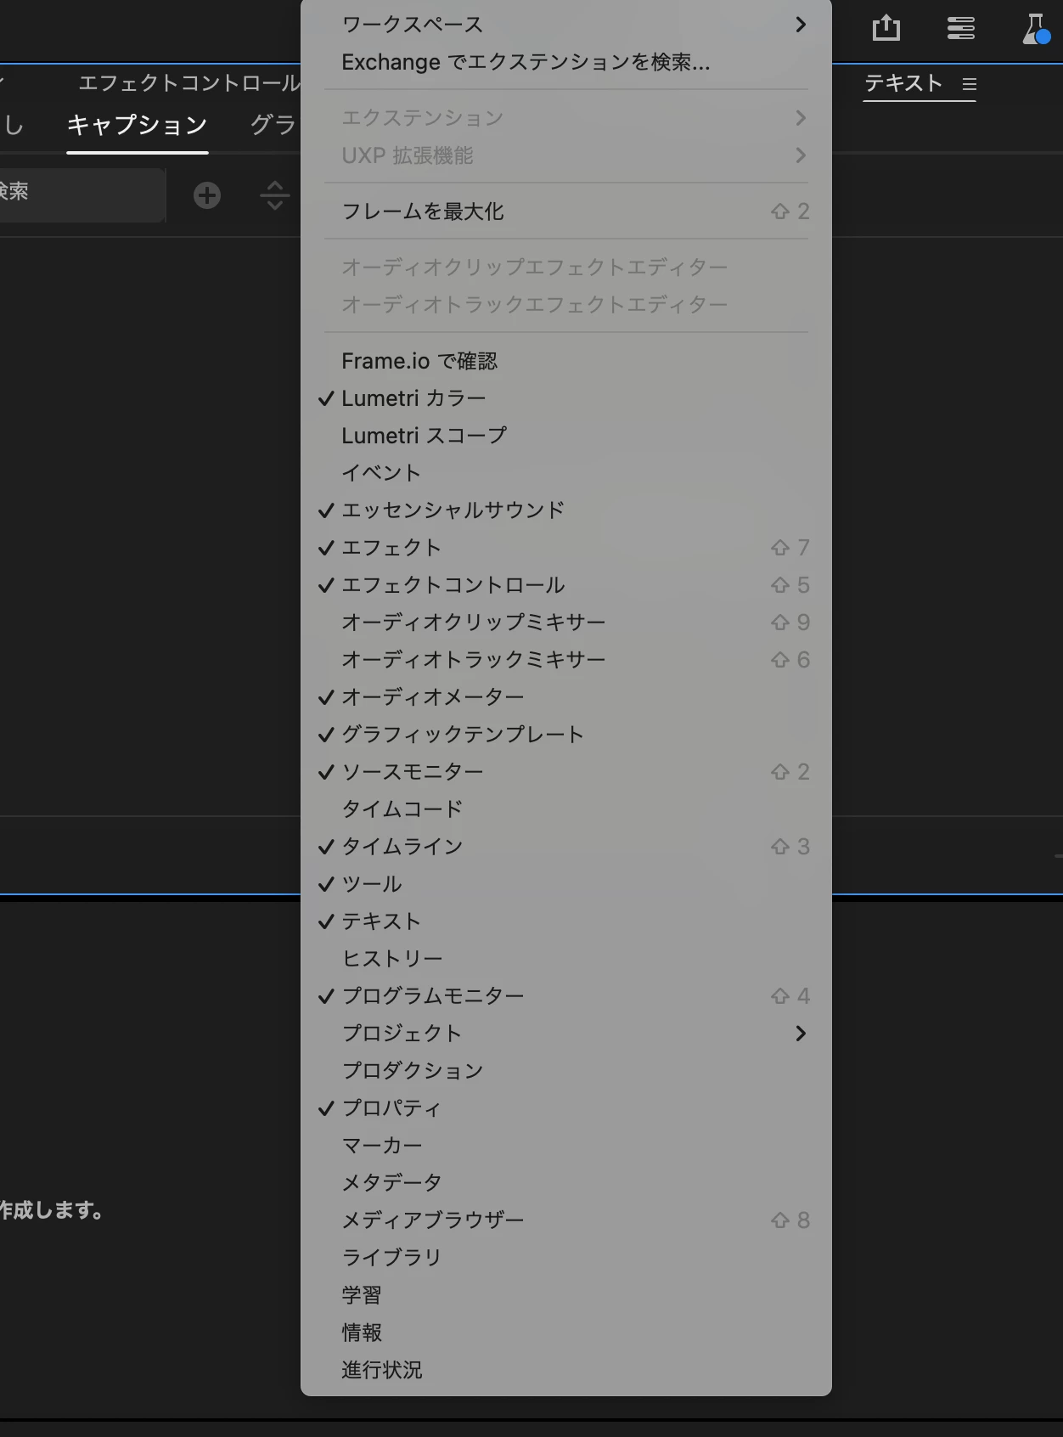This screenshot has width=1063, height=1437.
Task: Open オーディオクリップミキサー panel
Action: [x=566, y=623]
